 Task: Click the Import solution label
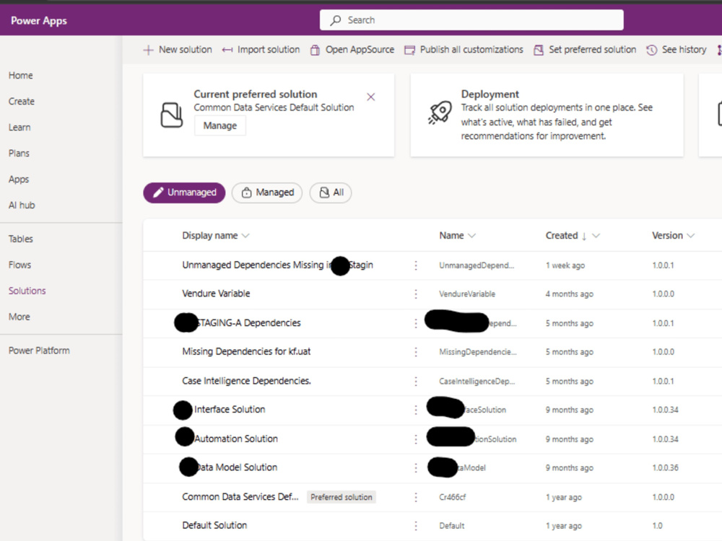269,50
